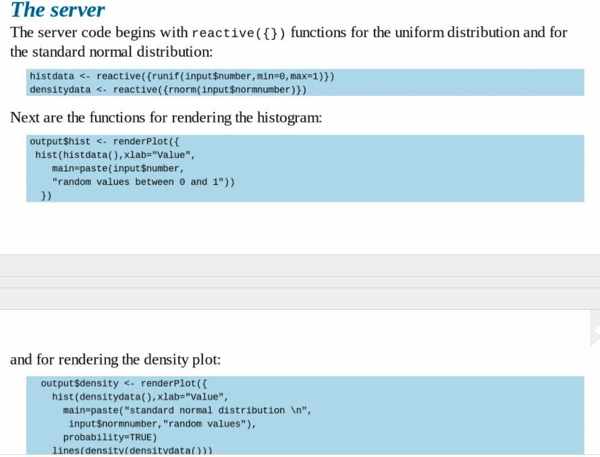
Task: Select 'The server' heading
Action: (57, 10)
